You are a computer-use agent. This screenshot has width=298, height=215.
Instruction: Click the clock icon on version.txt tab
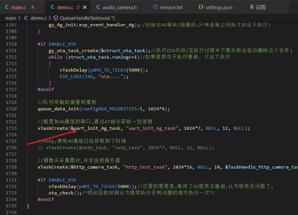pyautogui.click(x=155, y=7)
